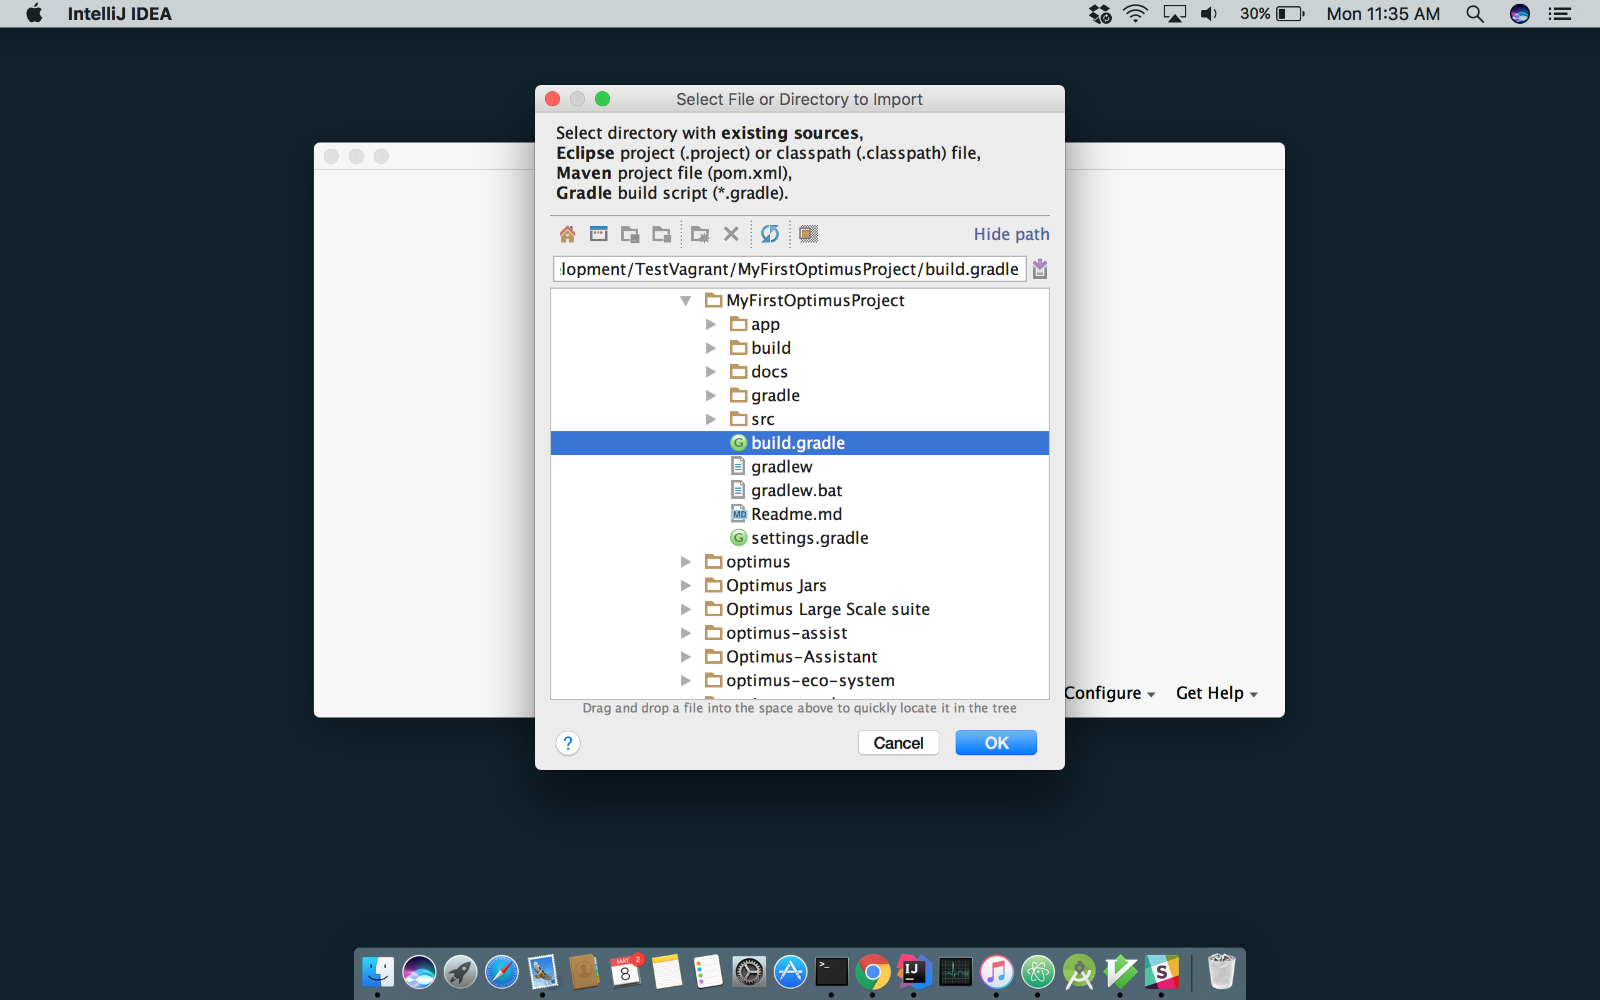
Task: Expand the app folder
Action: (x=711, y=324)
